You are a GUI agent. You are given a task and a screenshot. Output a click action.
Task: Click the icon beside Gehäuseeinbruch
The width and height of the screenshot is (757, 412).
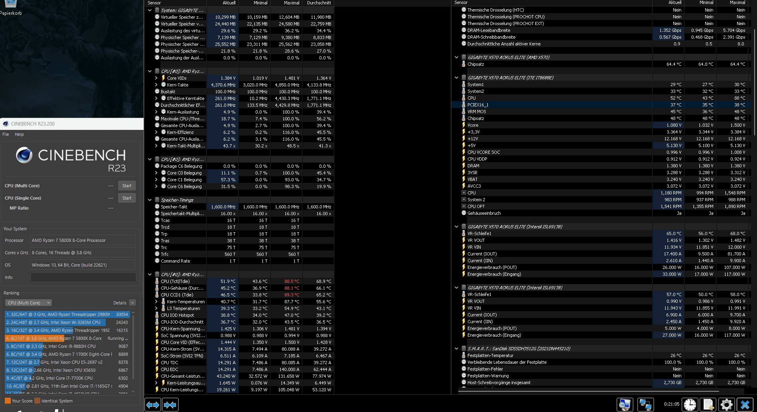[464, 213]
